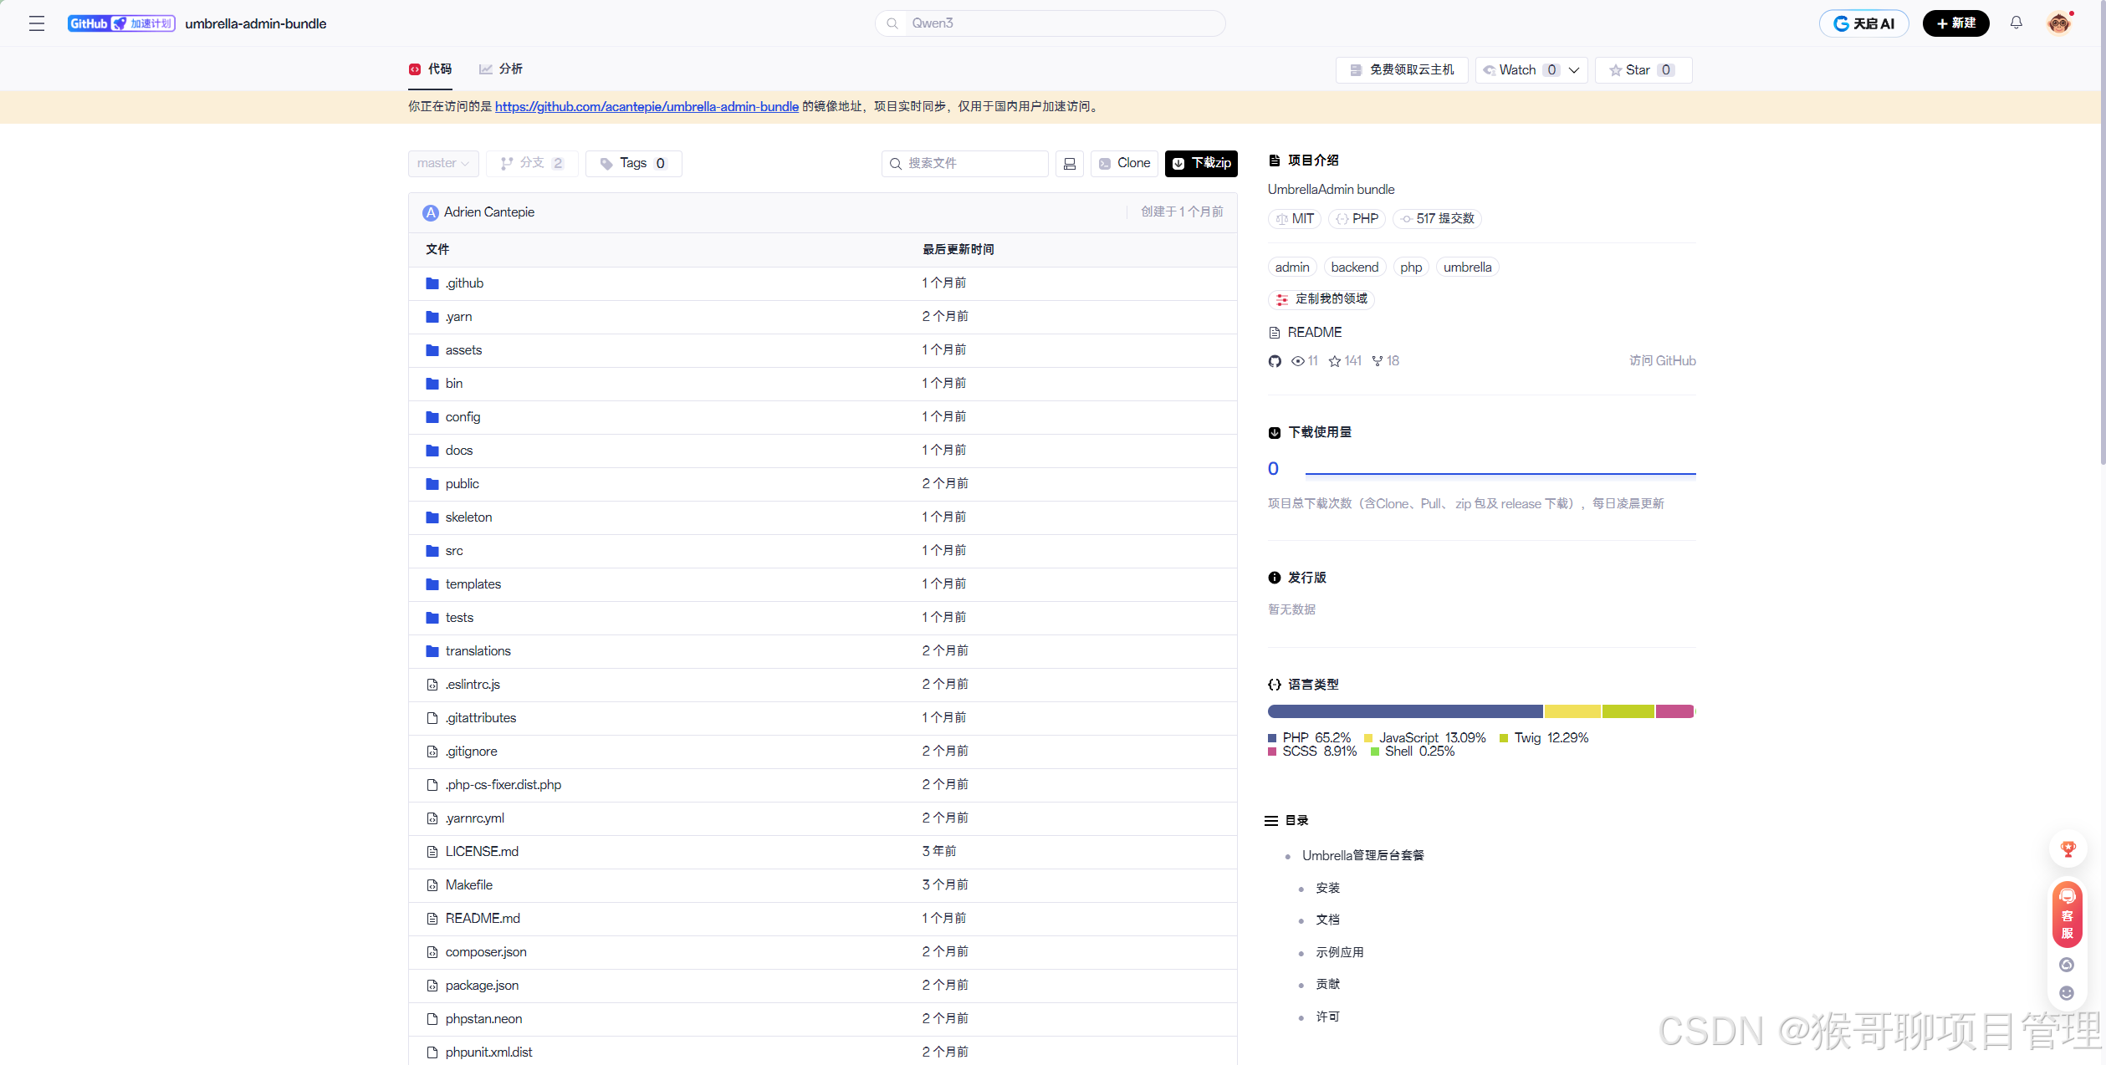Click the notification bell icon

tap(2016, 23)
